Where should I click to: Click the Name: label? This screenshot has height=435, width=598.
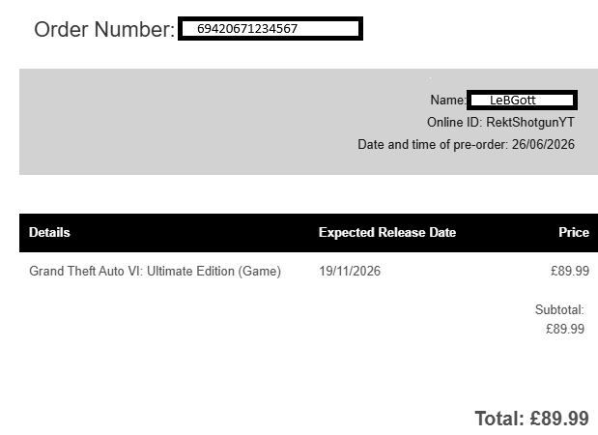point(448,100)
